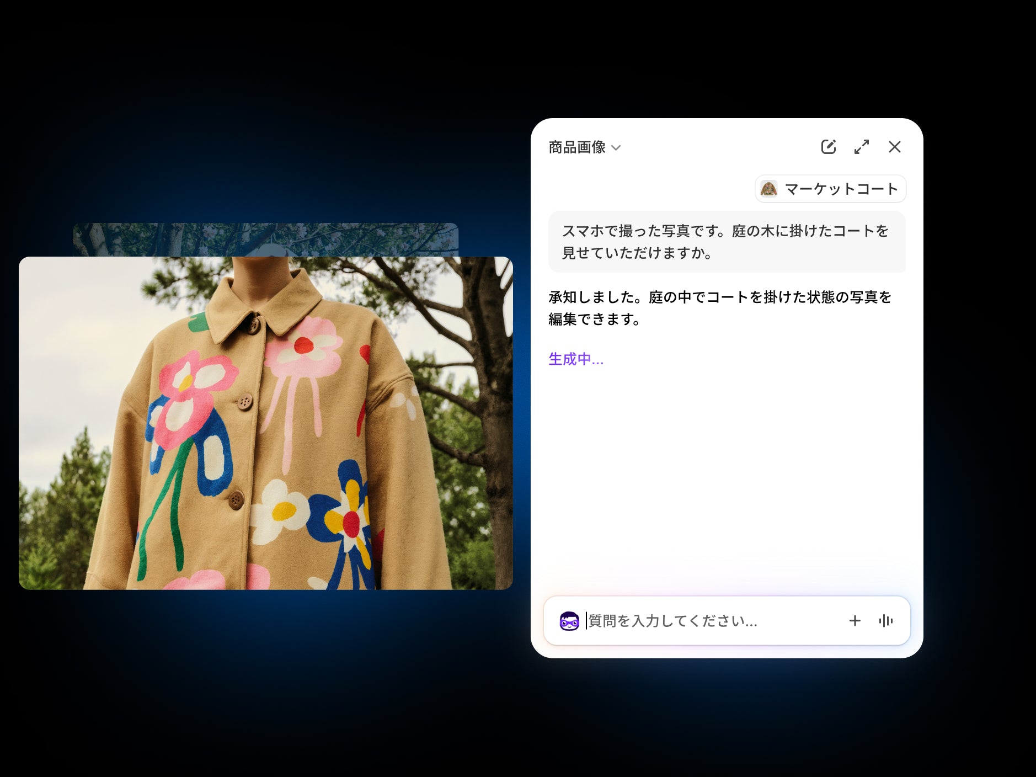Image resolution: width=1036 pixels, height=777 pixels.
Task: Select the background image behind coat photo
Action: pos(265,240)
